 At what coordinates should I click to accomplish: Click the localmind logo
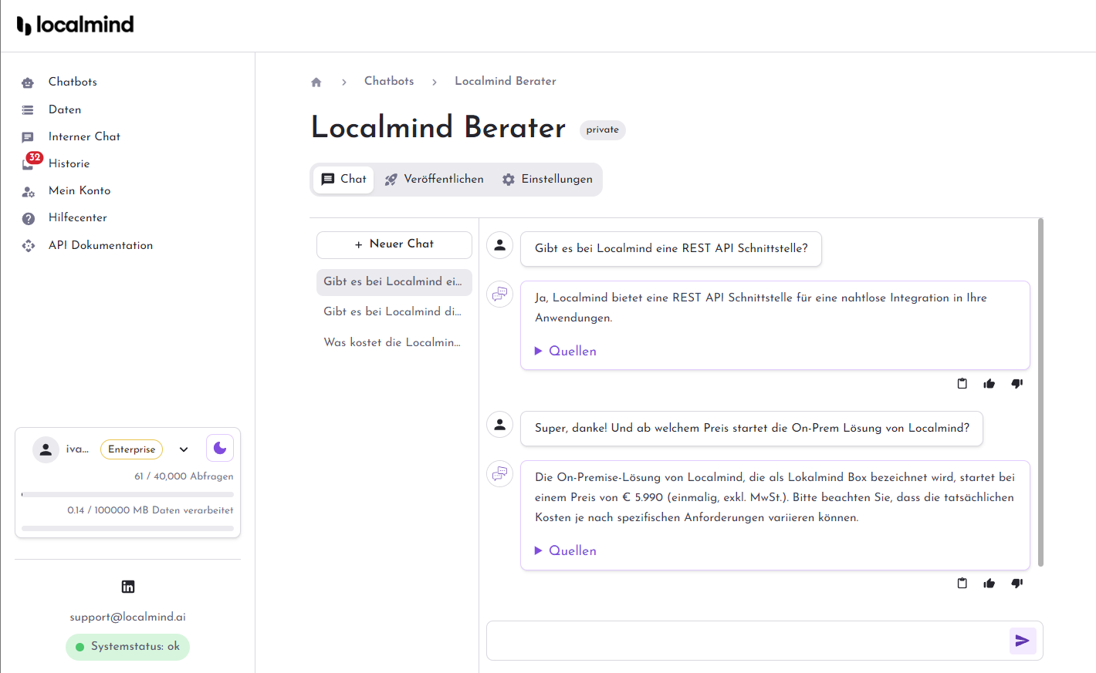pos(75,25)
